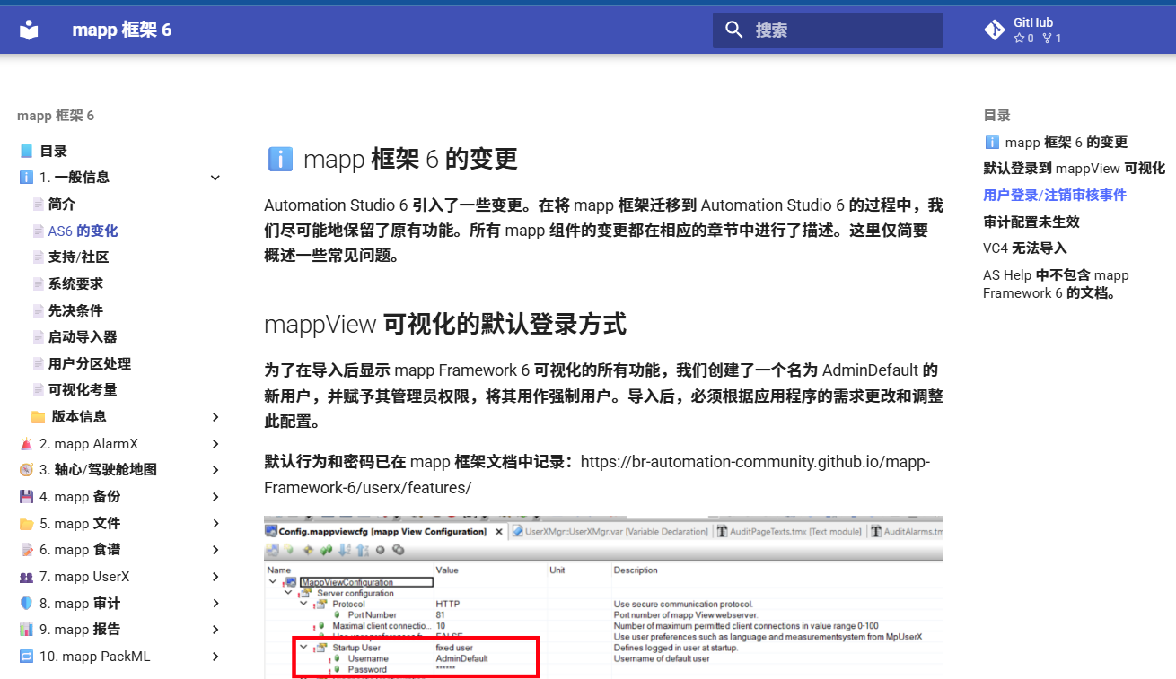1176x679 pixels.
Task: Click the book logo icon in header
Action: (30, 30)
